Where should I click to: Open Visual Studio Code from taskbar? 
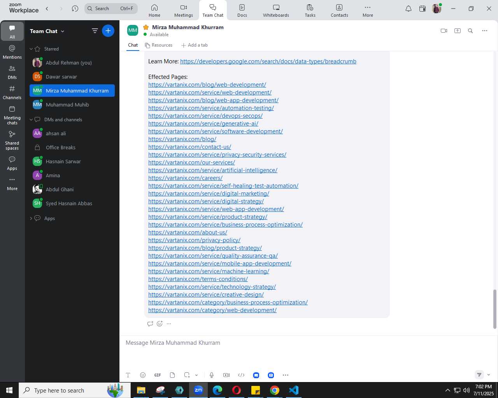coord(294,390)
